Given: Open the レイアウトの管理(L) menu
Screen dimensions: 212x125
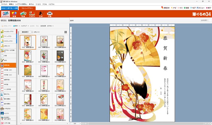Looking at the screenshot, I should pos(21,4).
